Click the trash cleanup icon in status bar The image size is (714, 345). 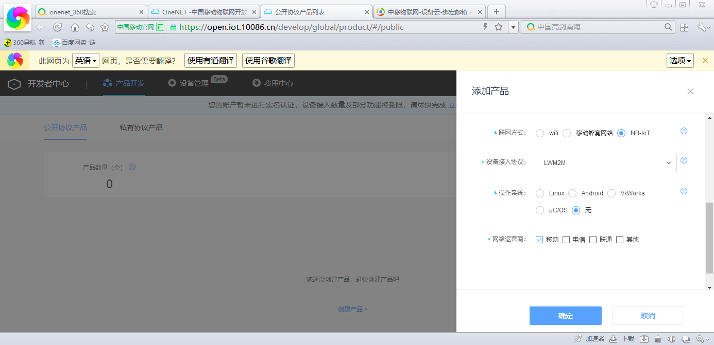(658, 339)
